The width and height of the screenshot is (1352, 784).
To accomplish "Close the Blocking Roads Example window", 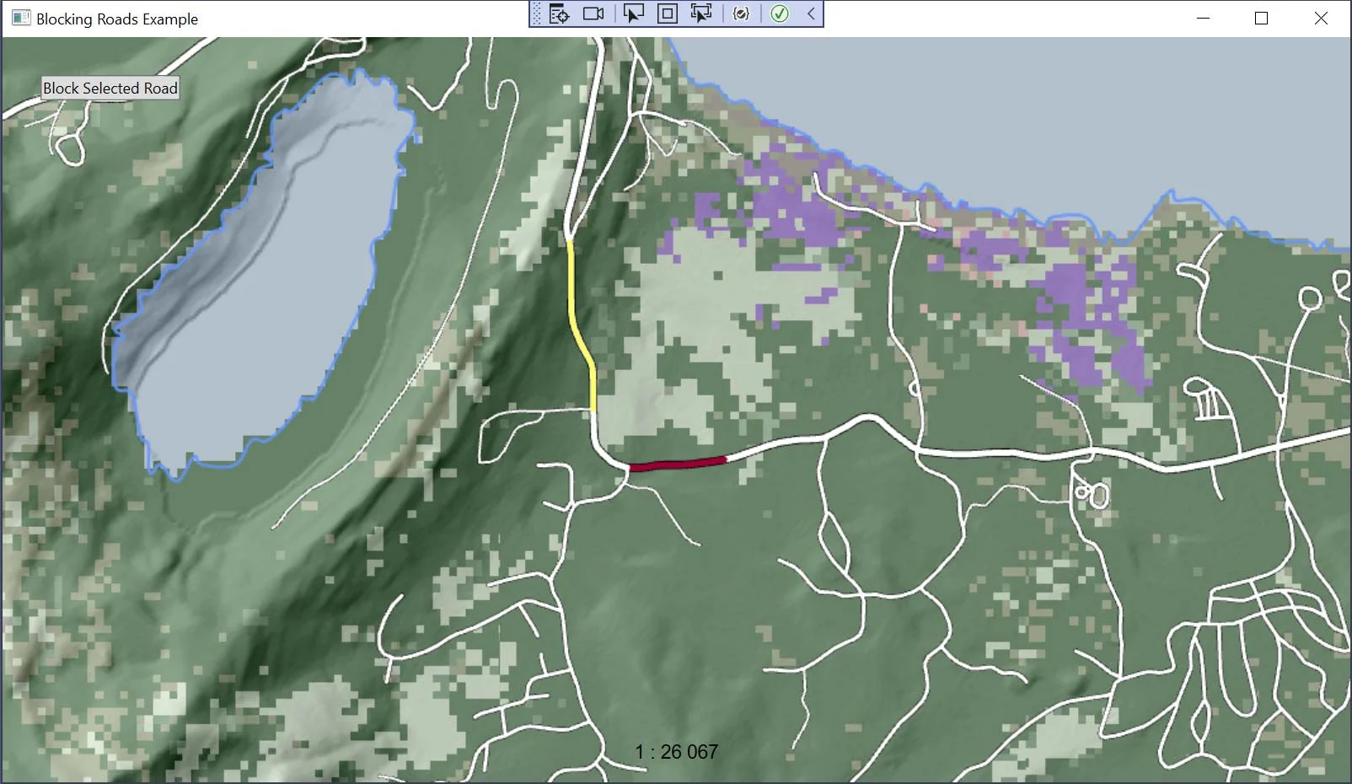I will [1321, 19].
